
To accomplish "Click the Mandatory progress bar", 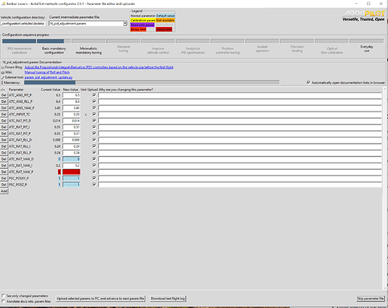I will (x=152, y=83).
